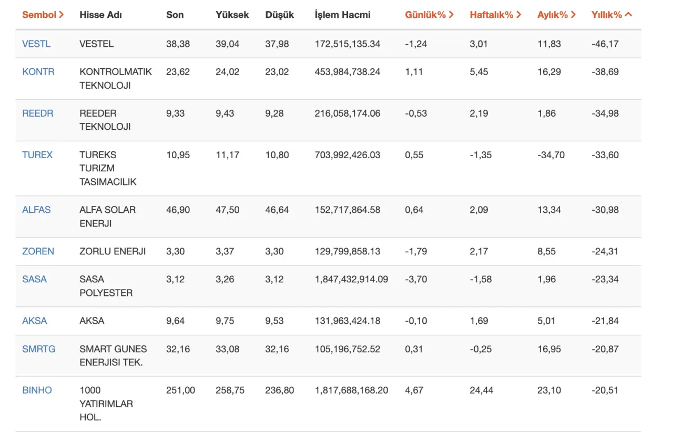Click the Son column header
This screenshot has width=673, height=432.
click(x=175, y=15)
